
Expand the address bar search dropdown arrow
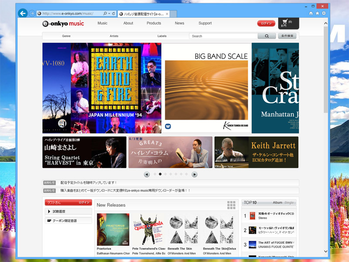pyautogui.click(x=109, y=14)
